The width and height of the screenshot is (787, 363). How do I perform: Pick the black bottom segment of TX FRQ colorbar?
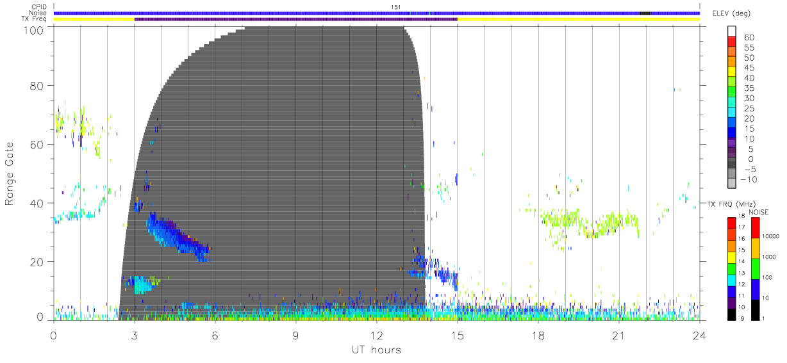coord(731,314)
